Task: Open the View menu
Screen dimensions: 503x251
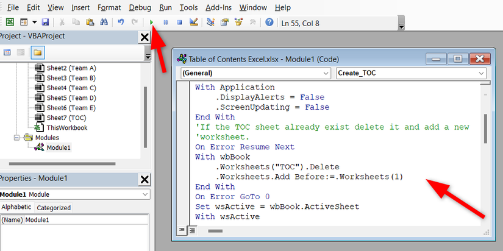Action: click(55, 7)
